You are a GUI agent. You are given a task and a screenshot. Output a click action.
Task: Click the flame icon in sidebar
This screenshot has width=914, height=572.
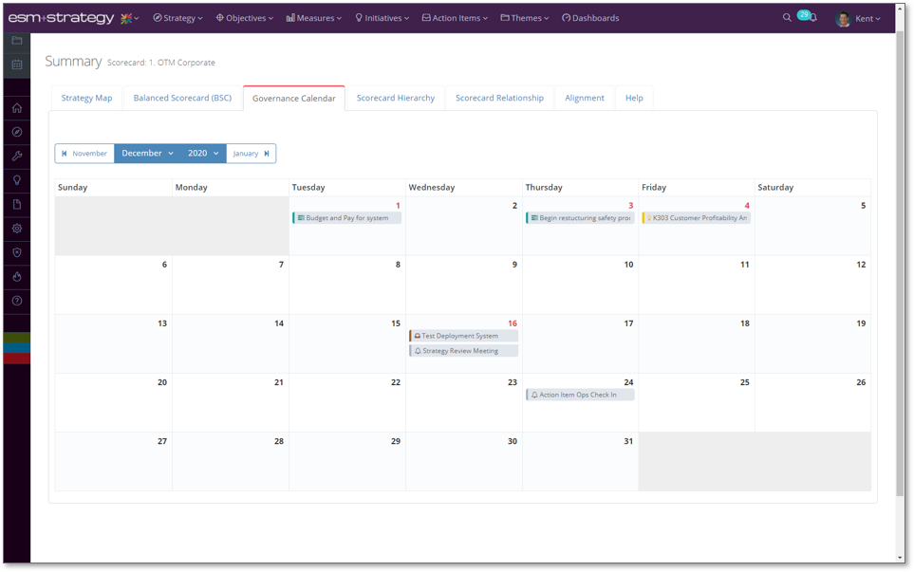(17, 277)
